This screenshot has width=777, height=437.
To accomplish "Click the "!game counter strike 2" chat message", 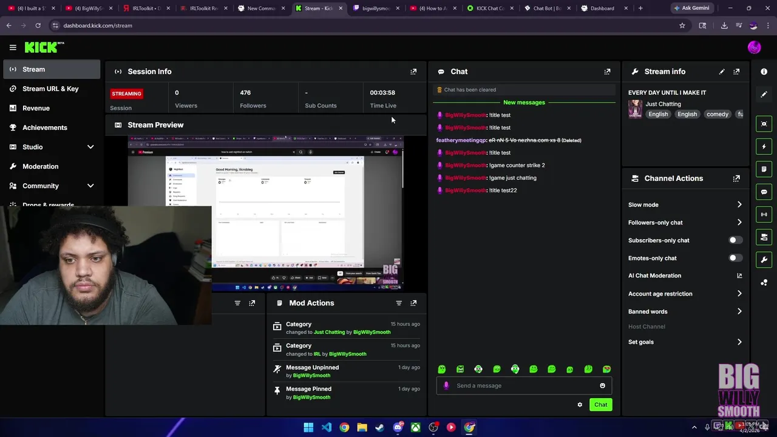I will pyautogui.click(x=517, y=165).
